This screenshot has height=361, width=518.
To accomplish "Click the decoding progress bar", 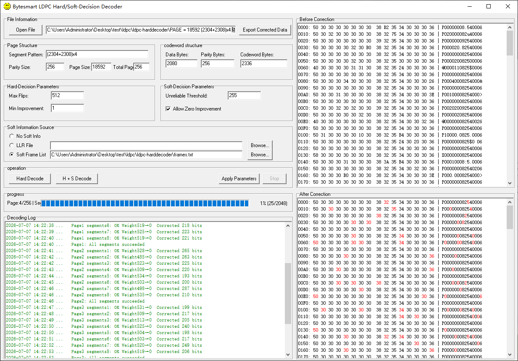I will click(145, 203).
